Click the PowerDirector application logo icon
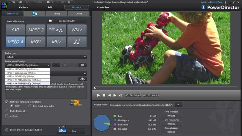 (x=4, y=5)
